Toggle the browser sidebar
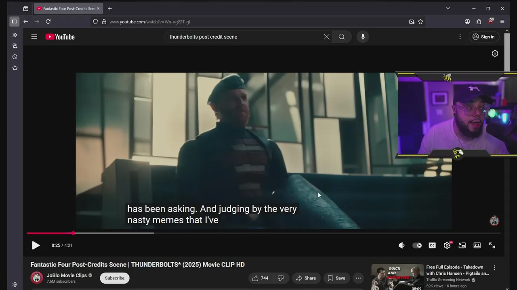 pos(15,22)
